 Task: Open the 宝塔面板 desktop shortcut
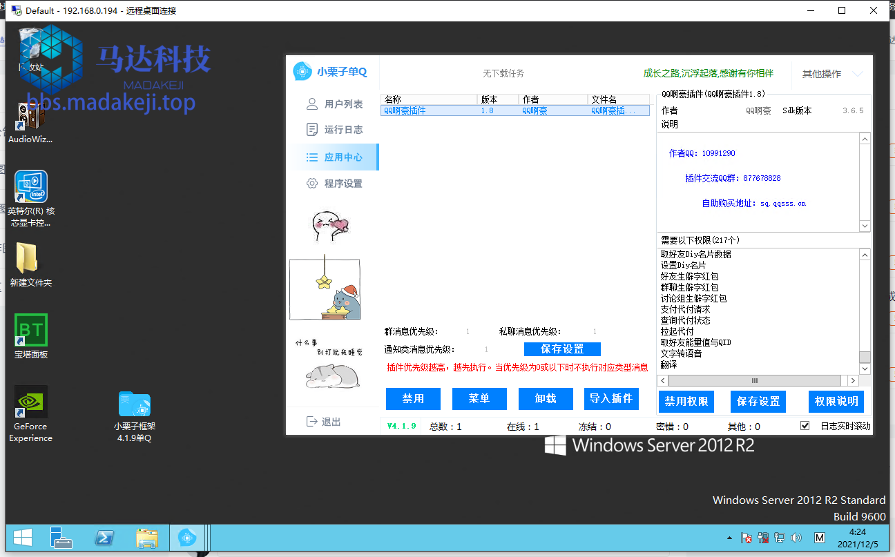31,338
